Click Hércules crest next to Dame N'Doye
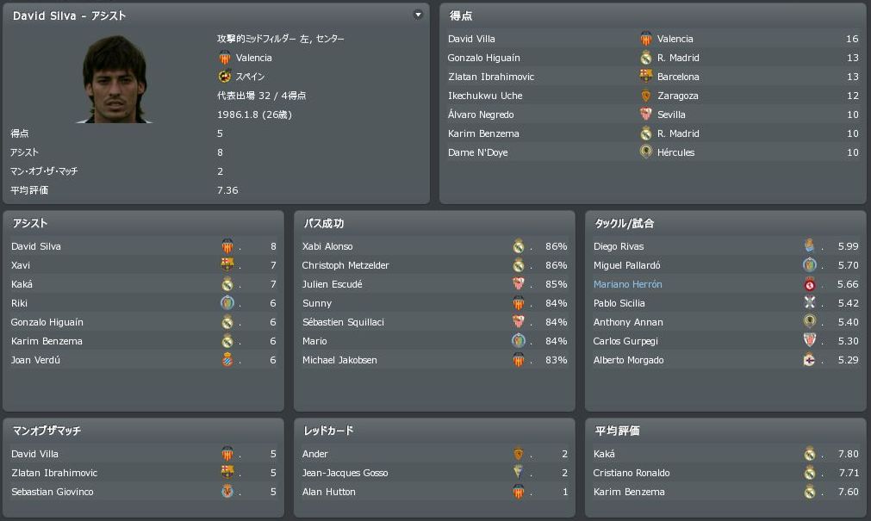The image size is (871, 521). (x=646, y=152)
